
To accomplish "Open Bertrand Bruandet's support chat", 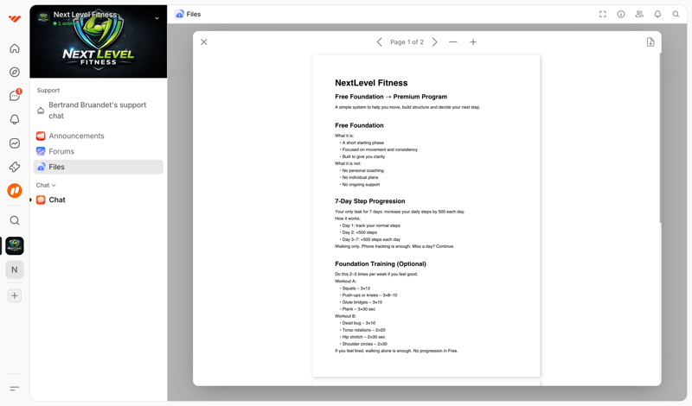I will pyautogui.click(x=98, y=111).
